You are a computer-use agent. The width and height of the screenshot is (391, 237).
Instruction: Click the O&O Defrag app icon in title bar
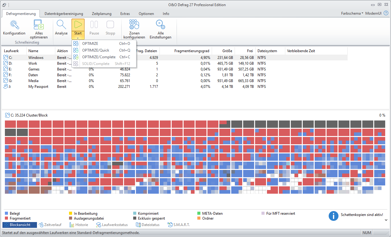pyautogui.click(x=4, y=5)
